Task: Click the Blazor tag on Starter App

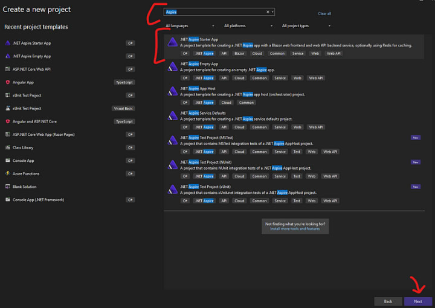Action: coord(239,54)
